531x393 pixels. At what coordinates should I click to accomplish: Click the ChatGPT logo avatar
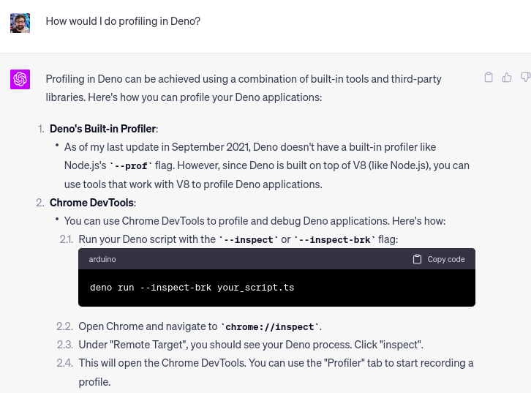[20, 79]
